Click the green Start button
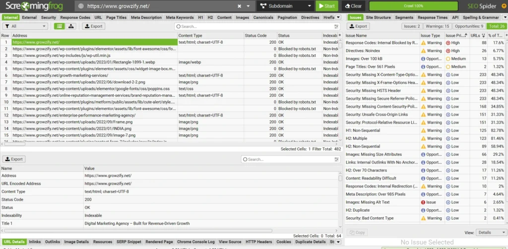 [x=326, y=6]
